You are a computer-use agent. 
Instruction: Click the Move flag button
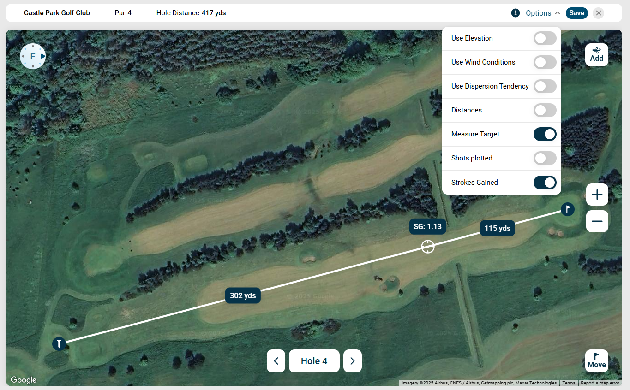(x=596, y=360)
